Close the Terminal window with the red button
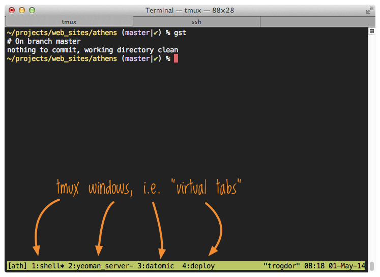 [x=12, y=10]
